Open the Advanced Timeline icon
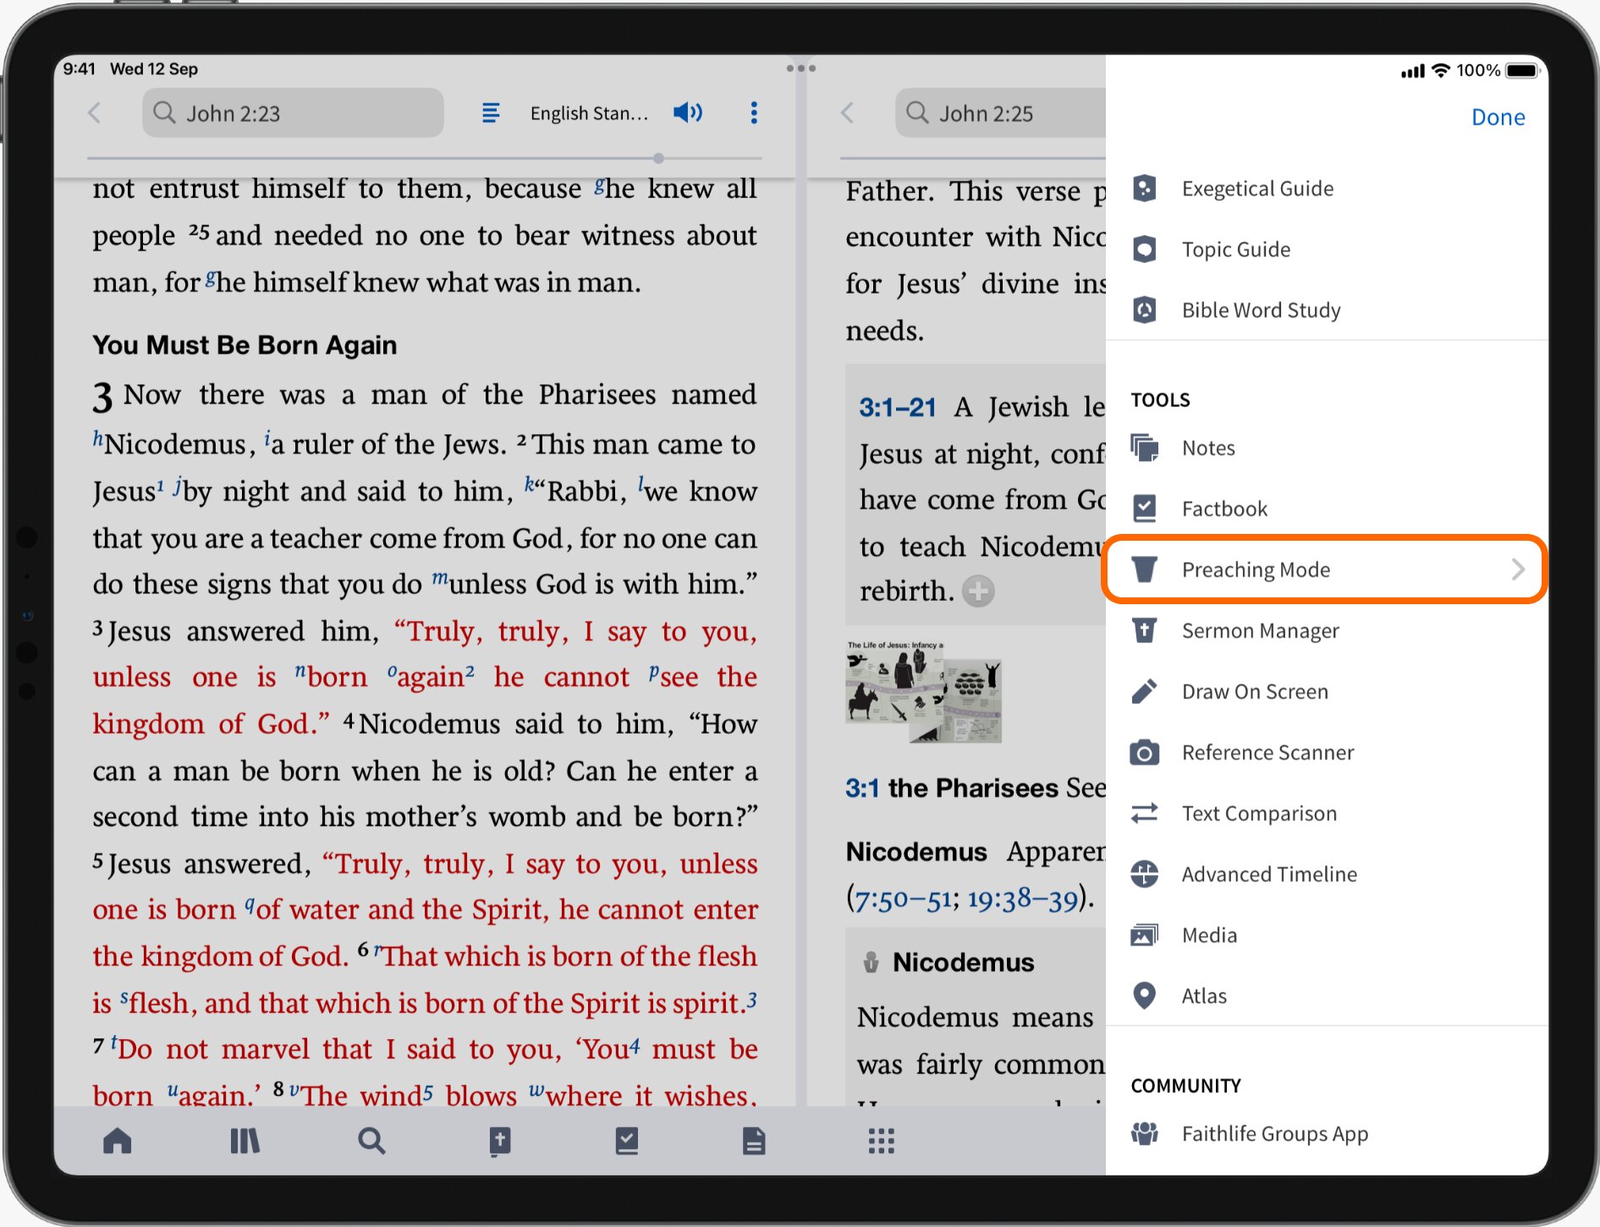This screenshot has width=1600, height=1227. pos(1145,874)
